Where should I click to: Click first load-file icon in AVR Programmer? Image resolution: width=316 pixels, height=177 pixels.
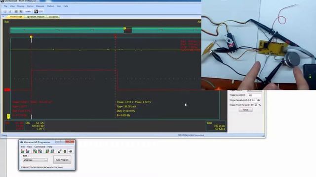[23, 151]
